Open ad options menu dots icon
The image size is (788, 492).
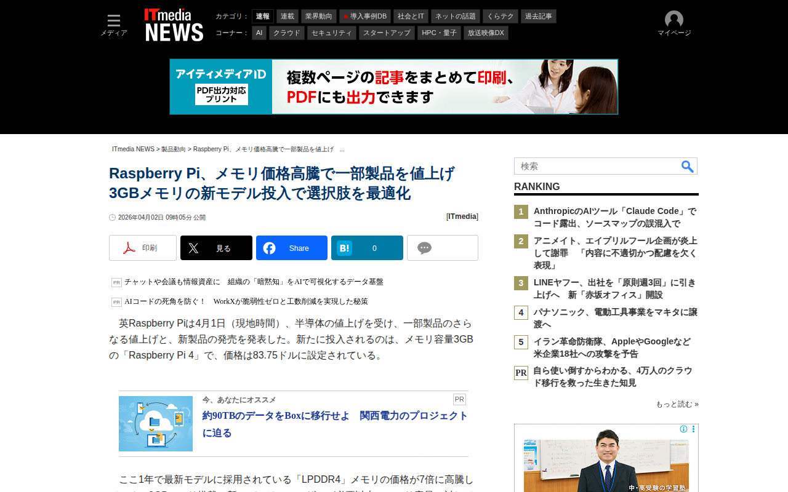(693, 429)
